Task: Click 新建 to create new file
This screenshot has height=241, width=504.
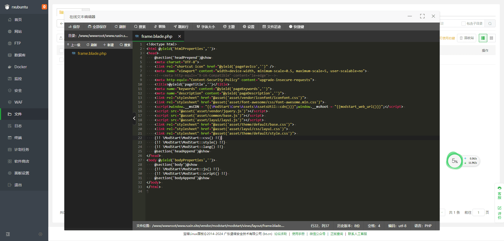Action: [x=108, y=45]
